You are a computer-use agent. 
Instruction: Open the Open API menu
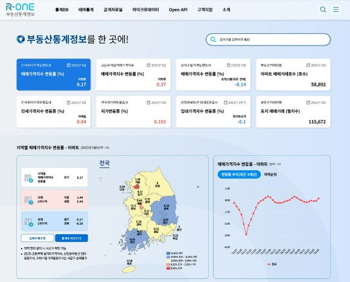(178, 10)
